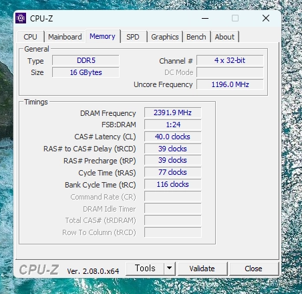Click the 1:24 FSB:DRAM ratio value
Image resolution: width=302 pixels, height=294 pixels.
point(172,125)
